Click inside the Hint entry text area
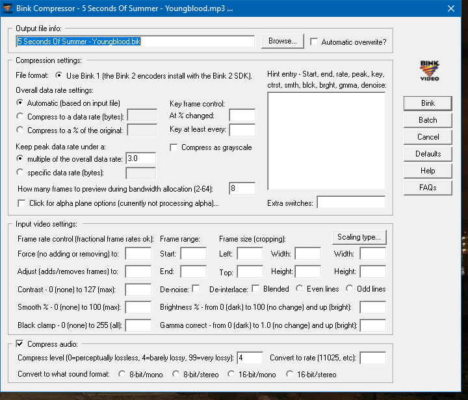Screen dimensions: 468x400 (326, 141)
